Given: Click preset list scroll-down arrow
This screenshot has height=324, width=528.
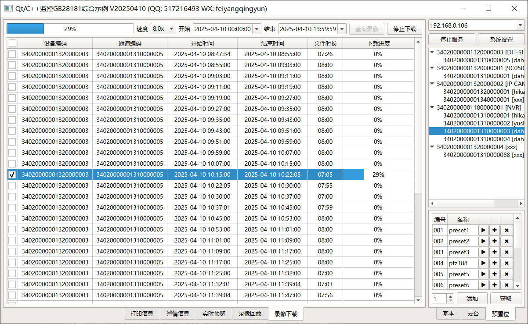Looking at the screenshot, I should [517, 286].
